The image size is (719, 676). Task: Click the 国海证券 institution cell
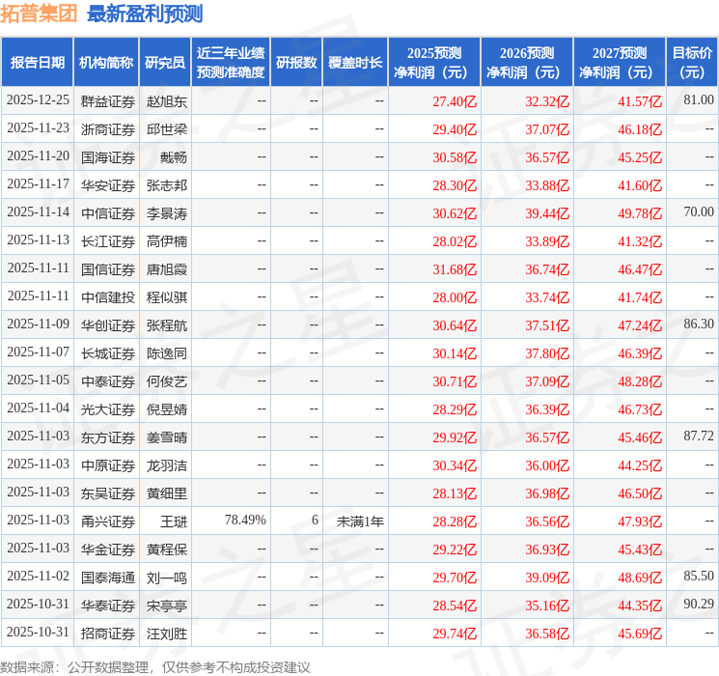pos(108,157)
